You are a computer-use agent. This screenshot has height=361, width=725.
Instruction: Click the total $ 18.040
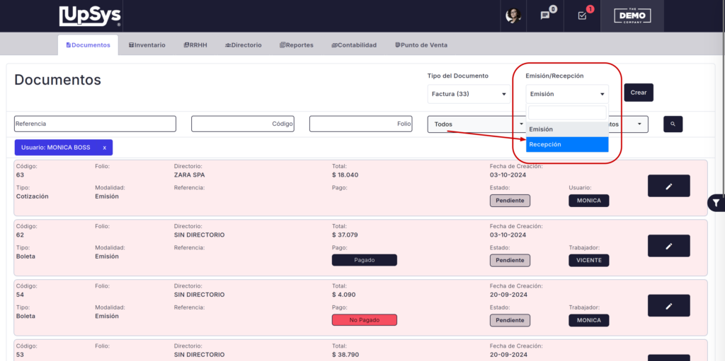[345, 175]
